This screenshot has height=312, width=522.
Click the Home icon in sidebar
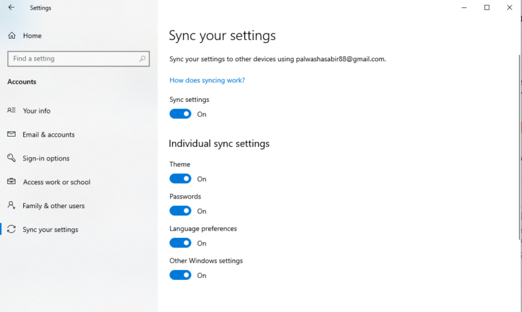(x=12, y=35)
